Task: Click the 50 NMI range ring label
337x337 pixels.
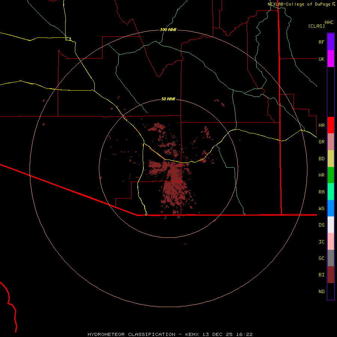Action: (x=168, y=99)
